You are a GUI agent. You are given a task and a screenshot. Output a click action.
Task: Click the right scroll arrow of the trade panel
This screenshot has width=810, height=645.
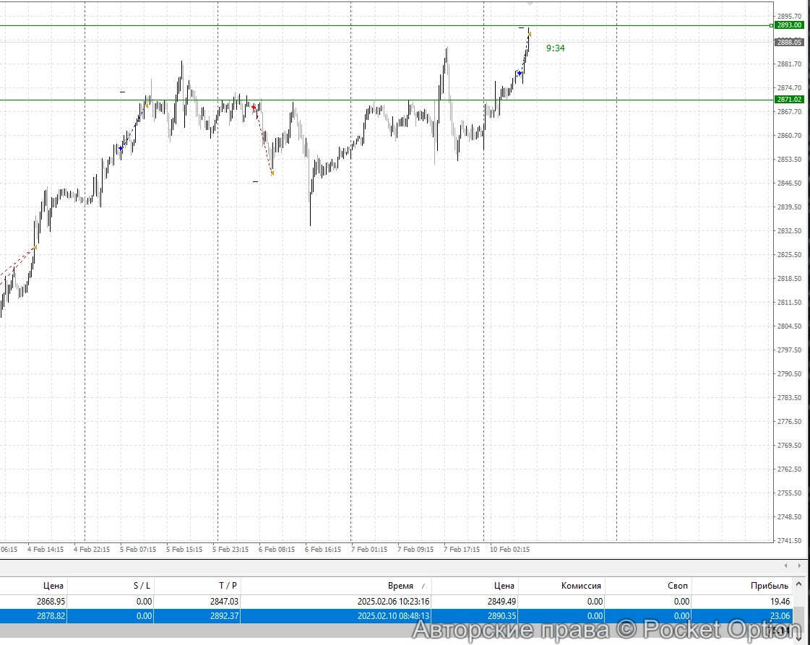(x=799, y=566)
